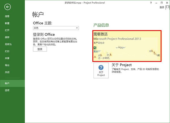Viewport: 170px width, 123px height.
Task: Click the green Project app icon
Action: pyautogui.click(x=95, y=48)
